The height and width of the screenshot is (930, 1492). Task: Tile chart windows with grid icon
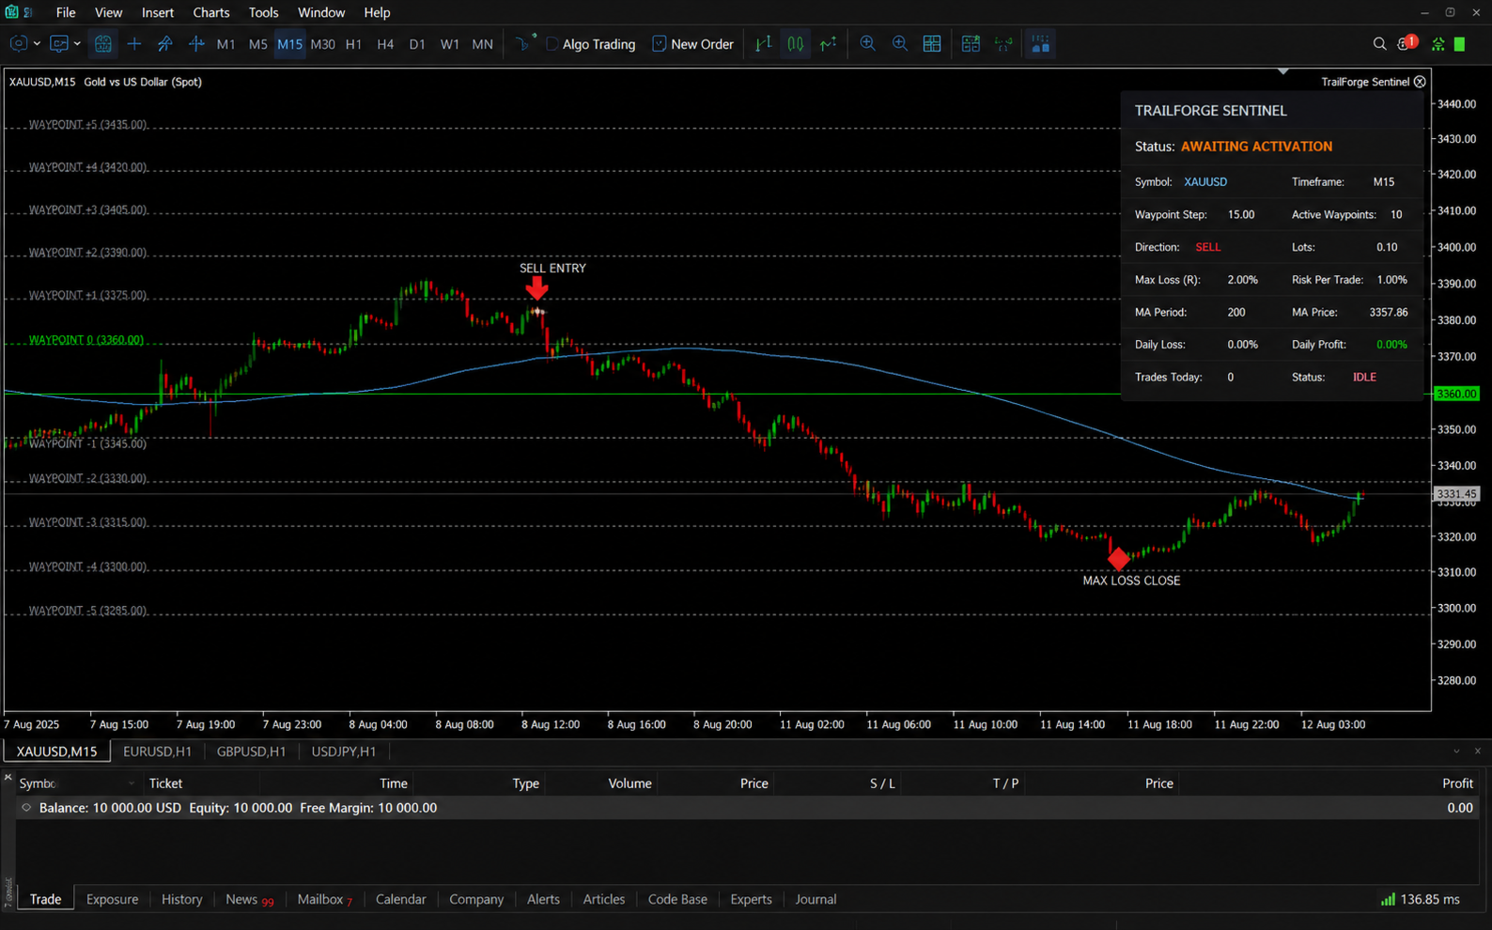(x=932, y=44)
